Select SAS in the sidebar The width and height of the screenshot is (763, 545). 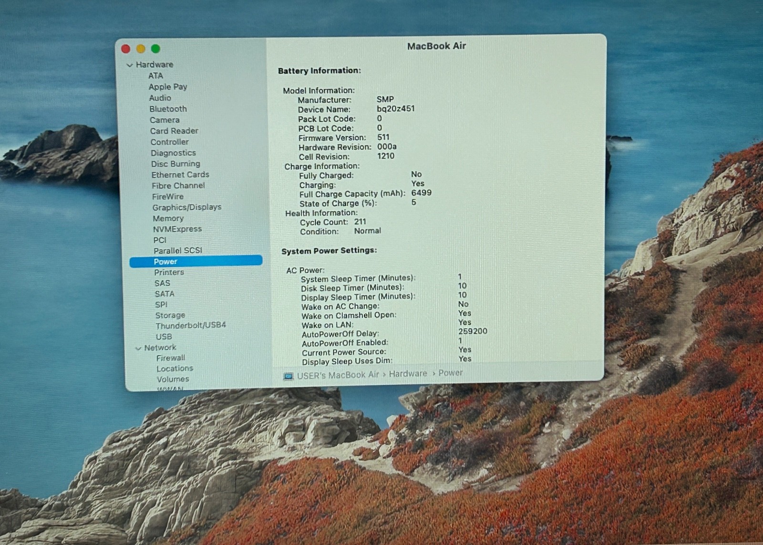pyautogui.click(x=162, y=283)
